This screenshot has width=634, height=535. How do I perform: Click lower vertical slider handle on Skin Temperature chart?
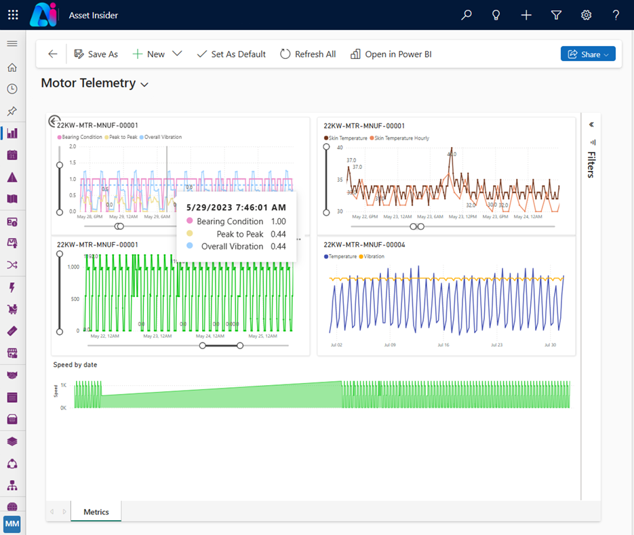point(326,213)
